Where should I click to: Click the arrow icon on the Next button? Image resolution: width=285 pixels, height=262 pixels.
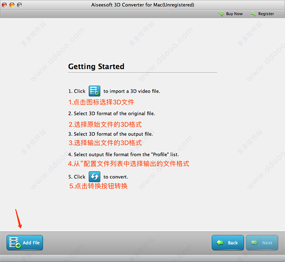(x=254, y=243)
